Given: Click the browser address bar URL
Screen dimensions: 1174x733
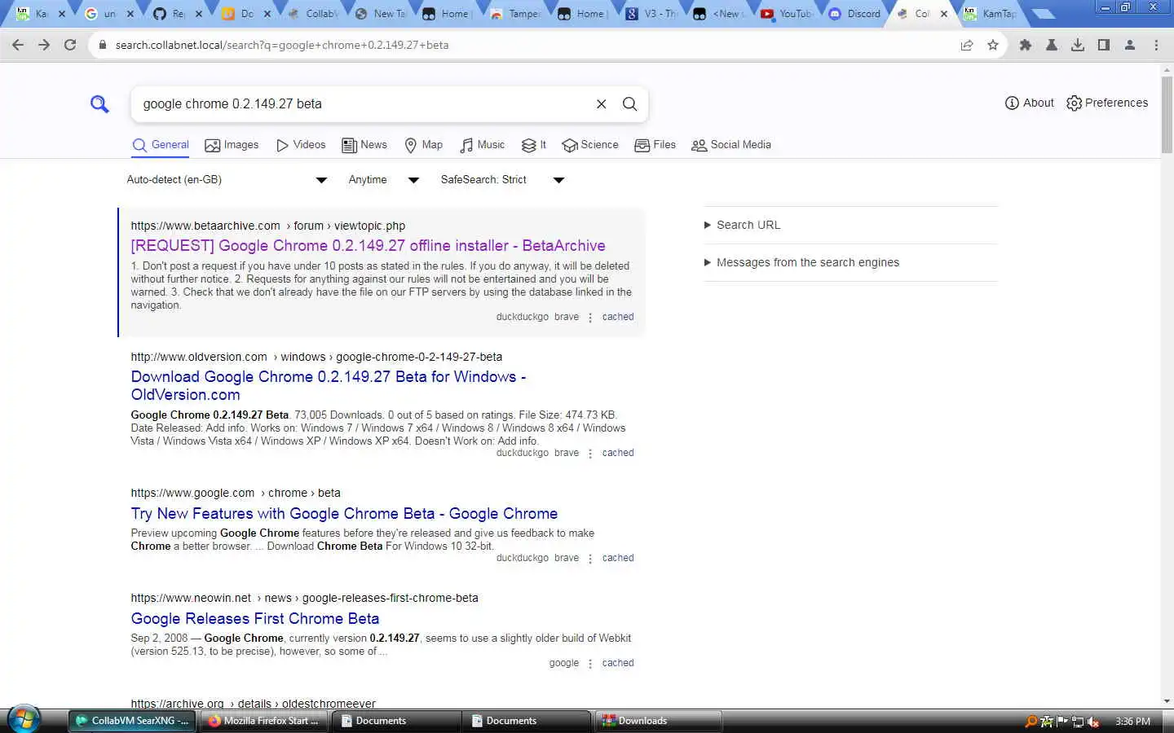Looking at the screenshot, I should pos(282,45).
